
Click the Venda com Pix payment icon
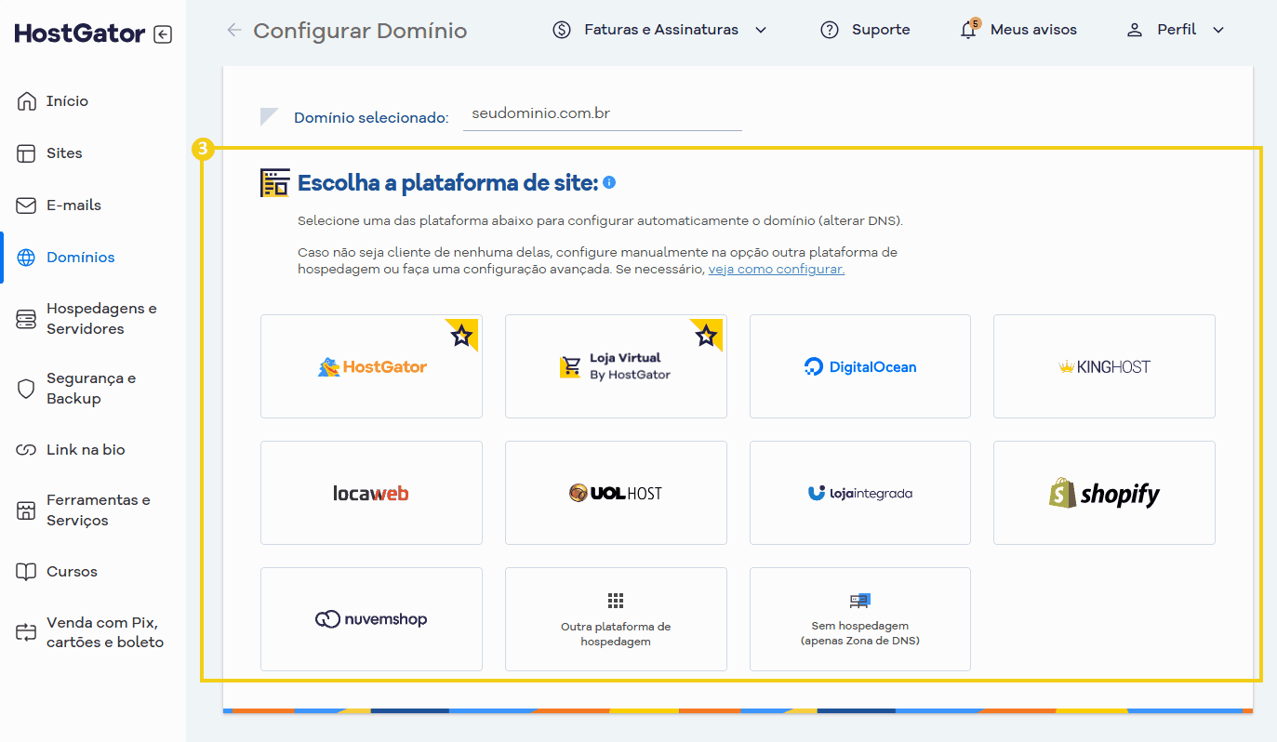tap(27, 632)
